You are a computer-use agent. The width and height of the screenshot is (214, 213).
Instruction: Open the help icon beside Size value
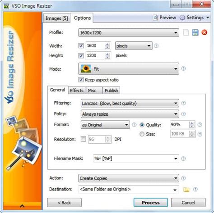pyautogui.click(x=200, y=134)
